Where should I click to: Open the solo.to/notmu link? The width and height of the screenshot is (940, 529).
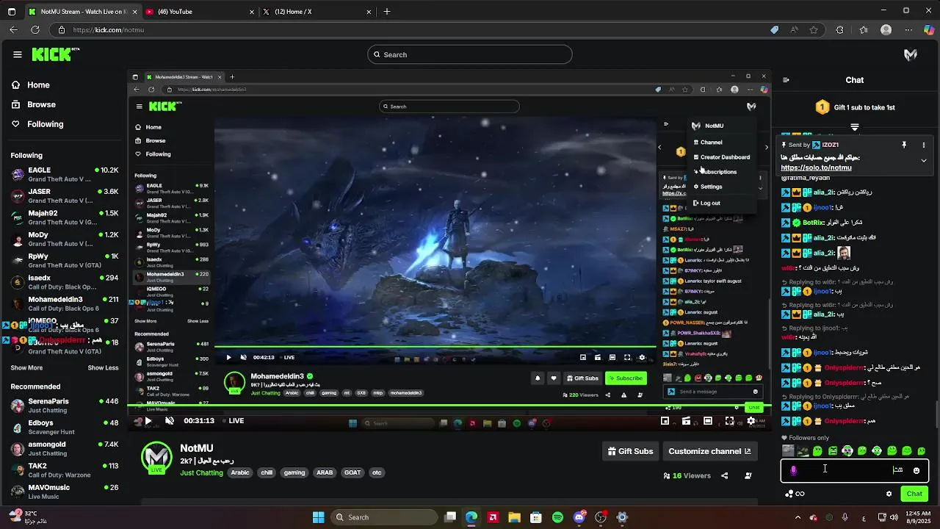coord(816,168)
